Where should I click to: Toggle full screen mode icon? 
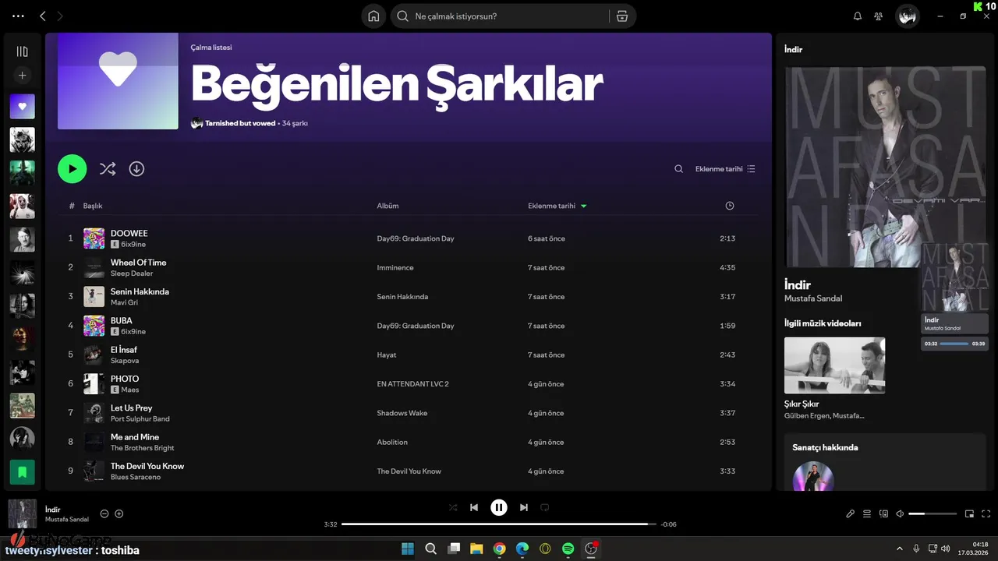pos(986,513)
